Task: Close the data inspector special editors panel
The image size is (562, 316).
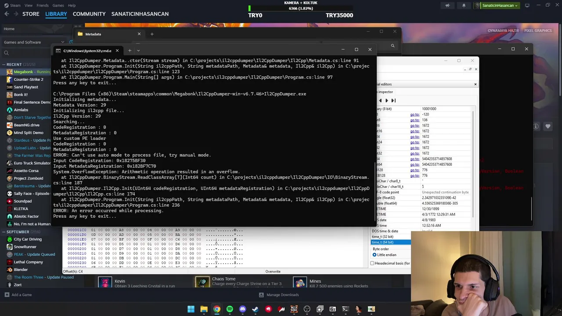Action: point(475,84)
